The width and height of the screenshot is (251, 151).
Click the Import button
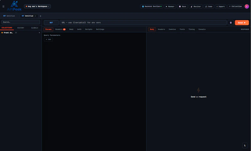pos(221,7)
